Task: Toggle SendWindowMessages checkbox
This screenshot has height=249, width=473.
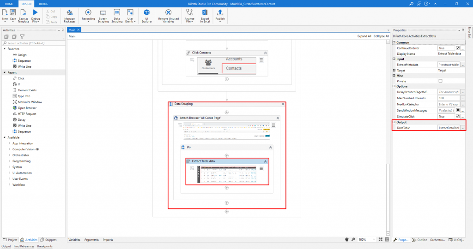Action: click(x=458, y=110)
